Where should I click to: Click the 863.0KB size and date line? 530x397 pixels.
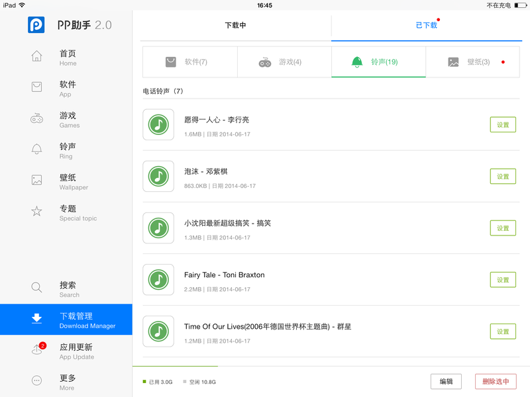coord(220,186)
